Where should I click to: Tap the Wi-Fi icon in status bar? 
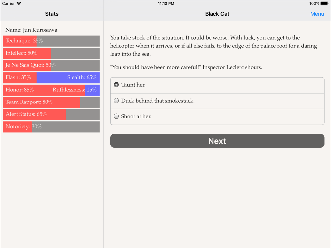pos(19,3)
